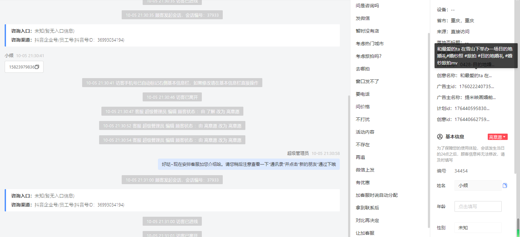This screenshot has height=237, width=520.
Task: Pick the 对比再决定 quick reply
Action: [x=367, y=220]
